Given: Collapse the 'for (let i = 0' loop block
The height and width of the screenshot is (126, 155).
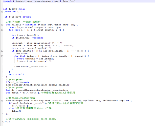Looking at the screenshot, I should 2,30.
